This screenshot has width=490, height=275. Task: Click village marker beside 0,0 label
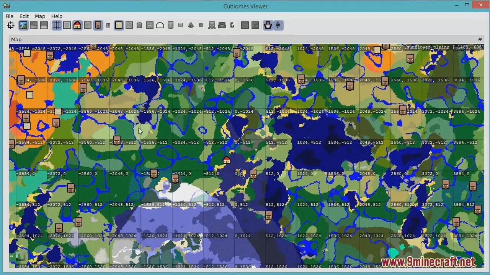tap(253, 174)
